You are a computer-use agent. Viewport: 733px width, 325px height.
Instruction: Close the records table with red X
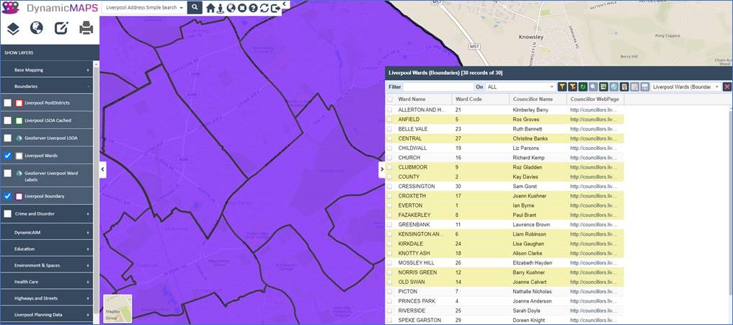(727, 87)
